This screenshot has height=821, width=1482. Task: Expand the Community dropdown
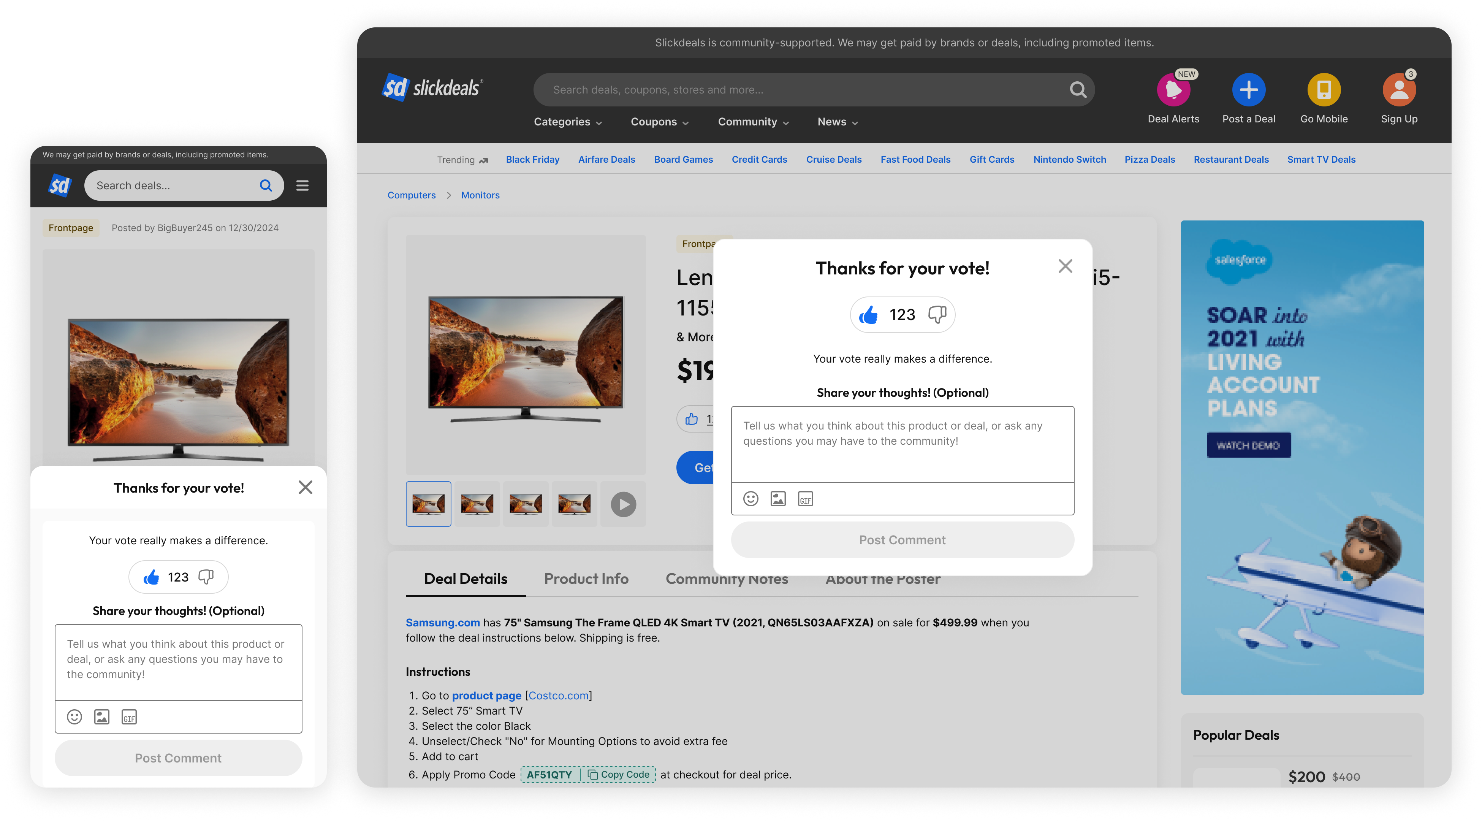tap(753, 121)
